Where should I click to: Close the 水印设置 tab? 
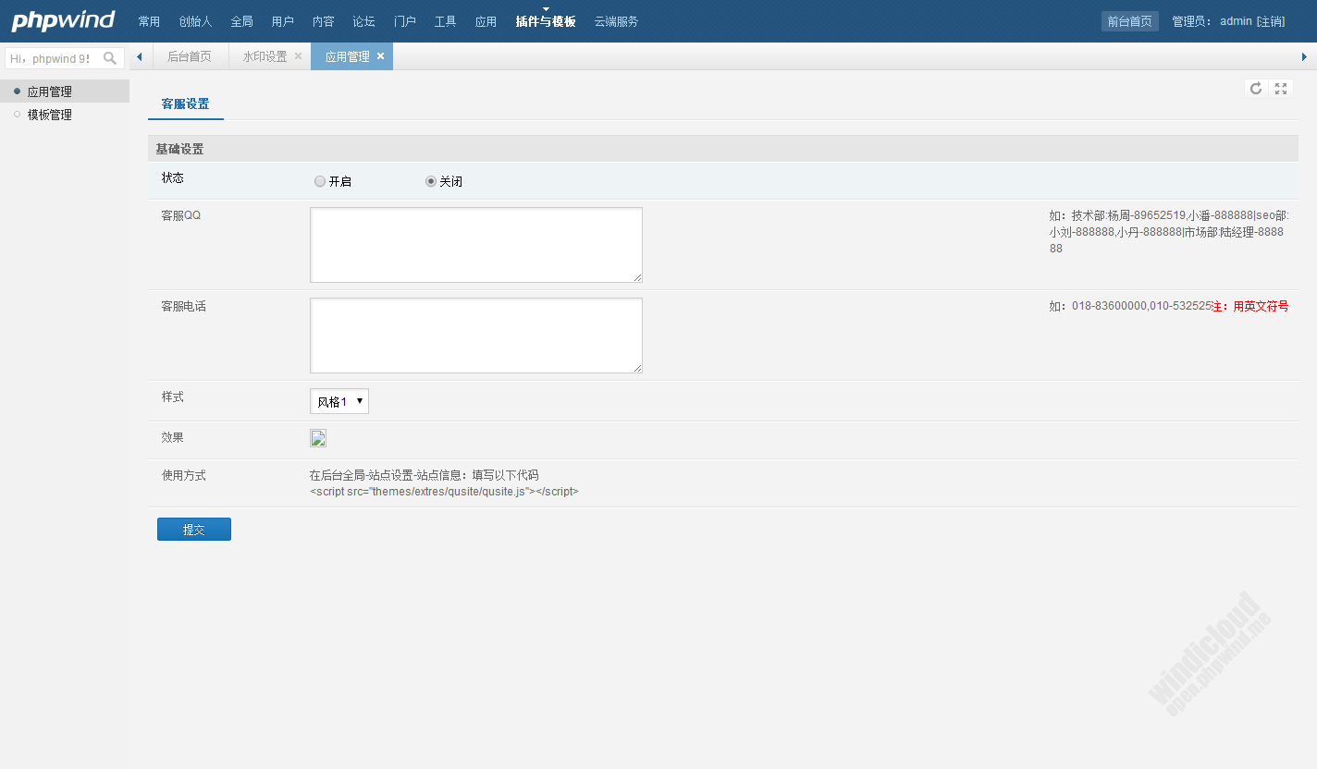(x=298, y=56)
